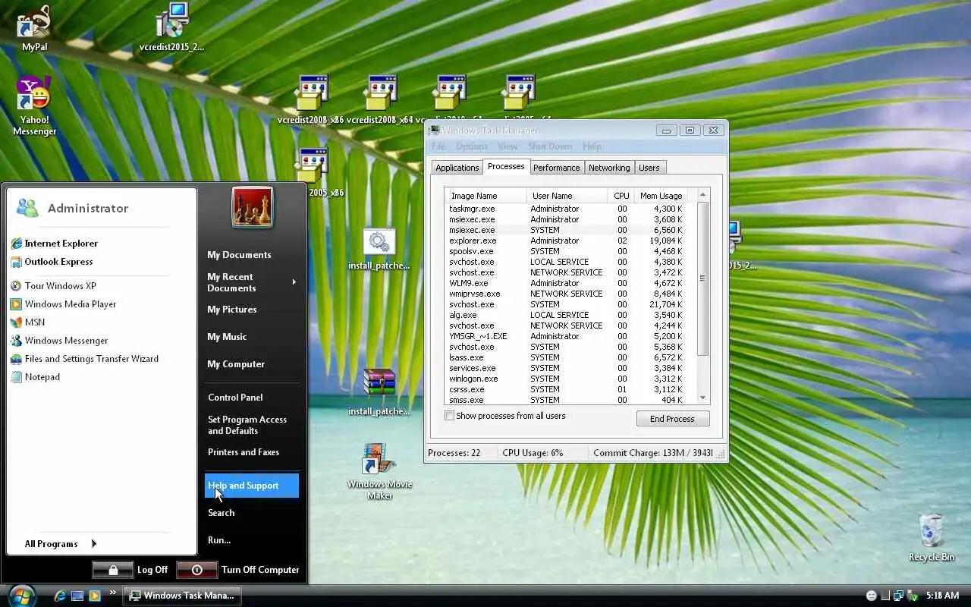This screenshot has width=971, height=607.
Task: Click the Yahoo Messenger smiley tray icon
Action: click(x=872, y=596)
